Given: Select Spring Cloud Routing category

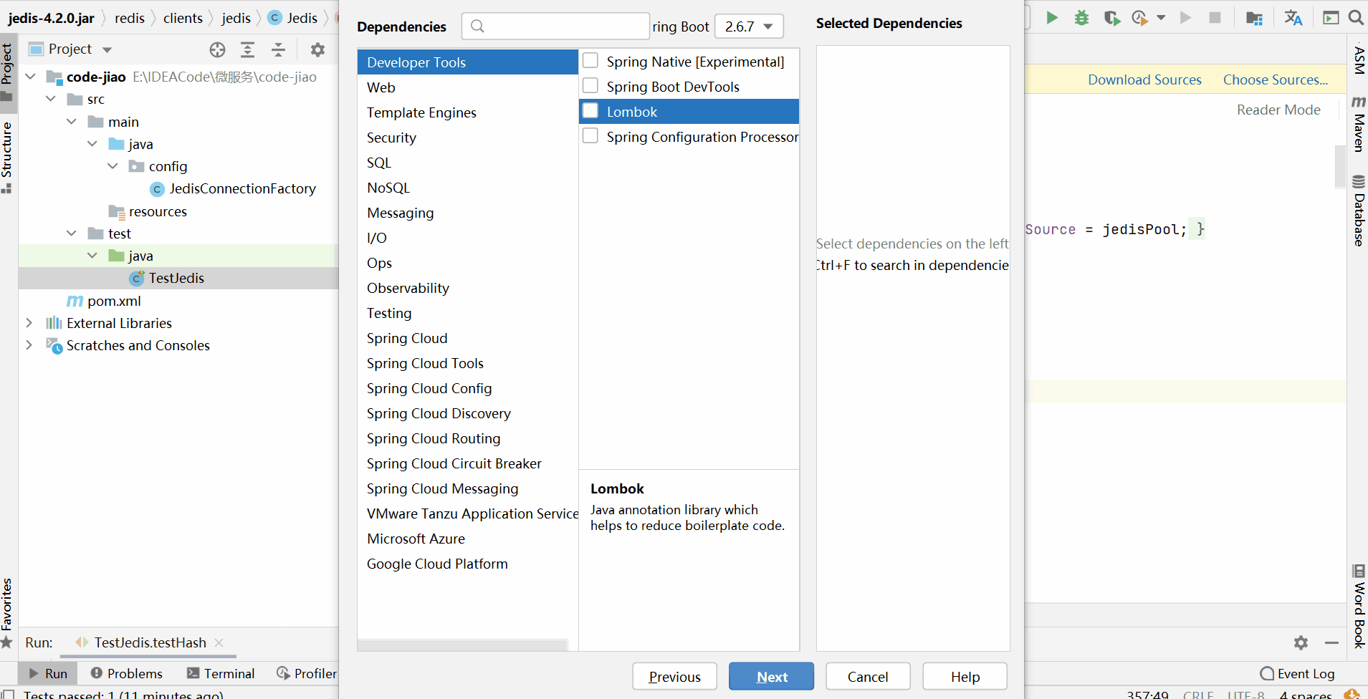Looking at the screenshot, I should 467,438.
